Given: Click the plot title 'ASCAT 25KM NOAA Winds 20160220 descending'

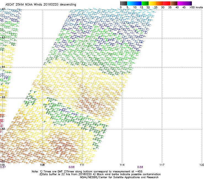Looking at the screenshot, I should pos(41,4).
